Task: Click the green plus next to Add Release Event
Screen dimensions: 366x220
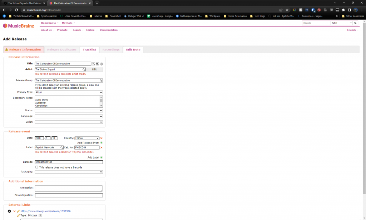Action: tap(101, 143)
